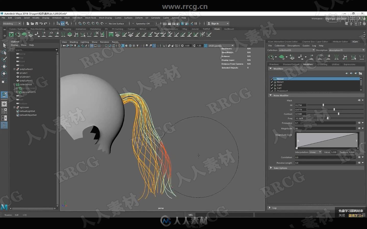The height and width of the screenshot is (229, 367).
Task: Open the Shading menu in viewport
Action: coord(74,42)
